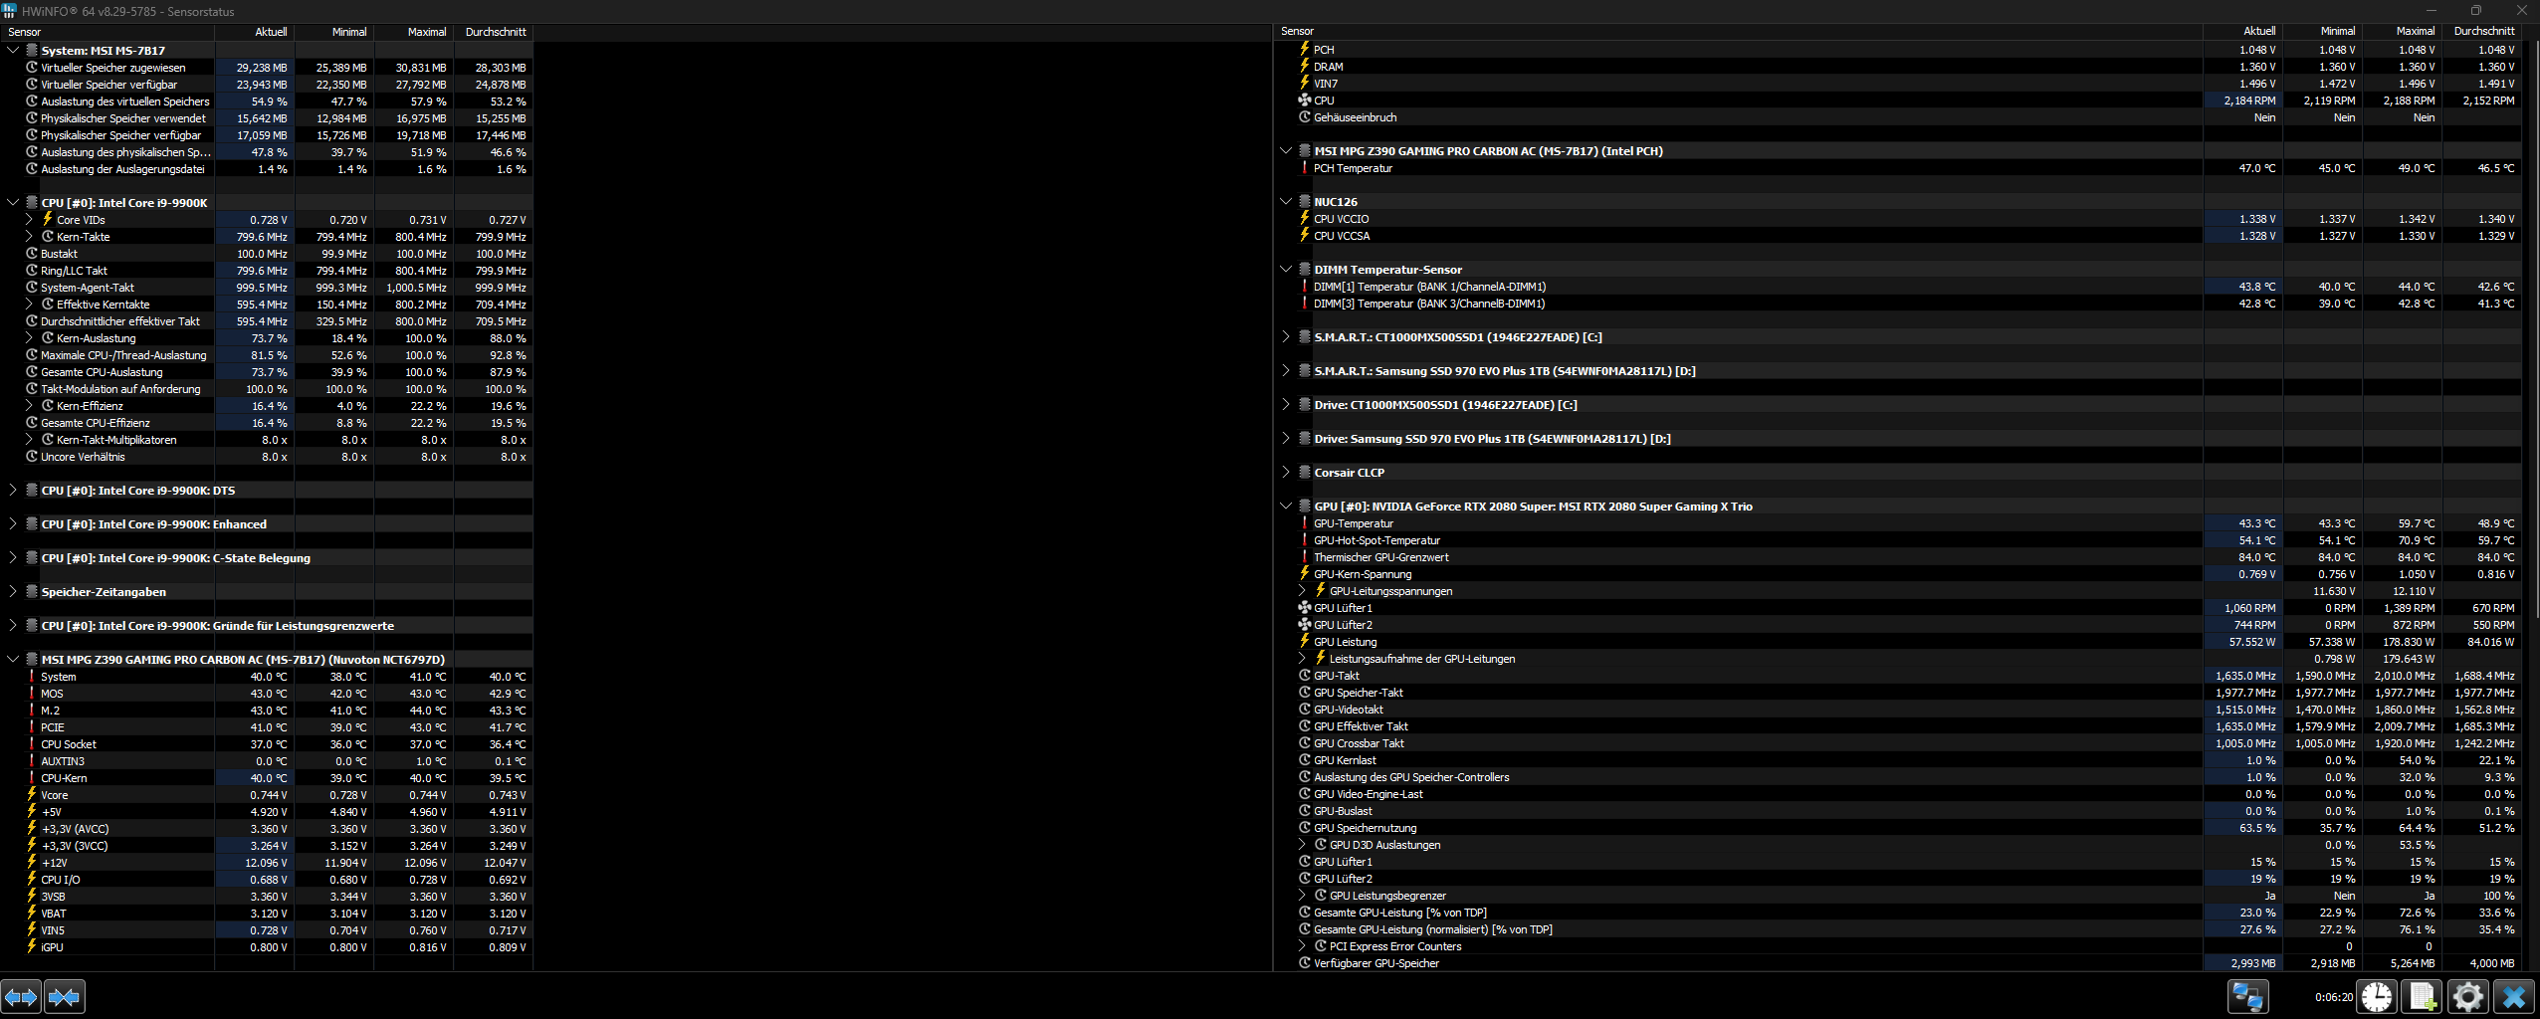The height and width of the screenshot is (1019, 2540).
Task: Click thermometer icon of MOS row
Action: point(32,693)
